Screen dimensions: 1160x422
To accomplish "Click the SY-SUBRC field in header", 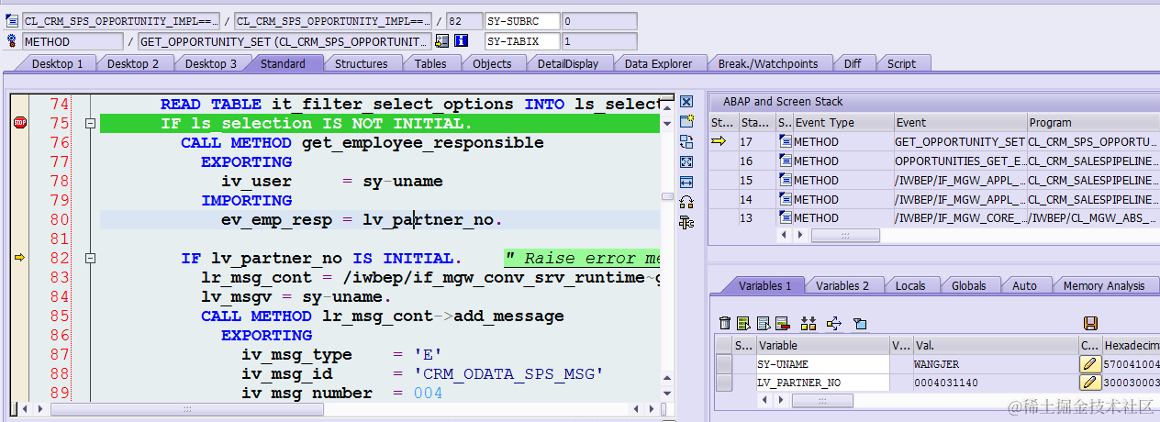I will pyautogui.click(x=521, y=21).
